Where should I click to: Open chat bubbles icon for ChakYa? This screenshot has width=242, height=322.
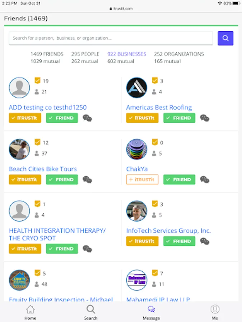point(205,180)
